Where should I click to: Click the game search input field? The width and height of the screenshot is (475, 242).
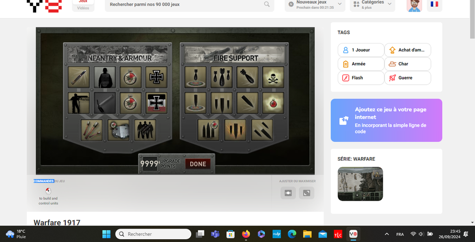click(x=186, y=5)
